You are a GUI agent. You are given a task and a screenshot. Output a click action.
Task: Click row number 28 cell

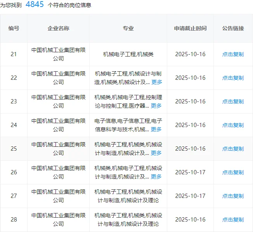pyautogui.click(x=14, y=220)
